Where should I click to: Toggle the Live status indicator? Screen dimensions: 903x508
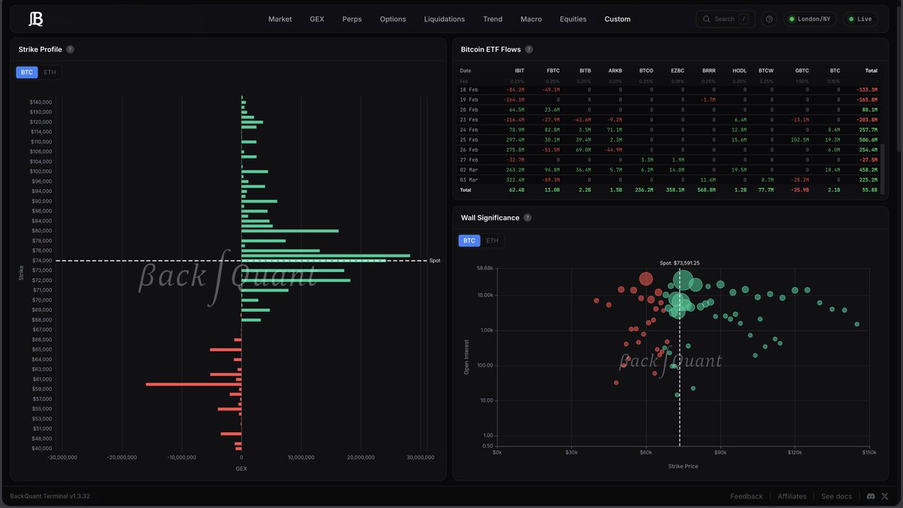coord(860,19)
